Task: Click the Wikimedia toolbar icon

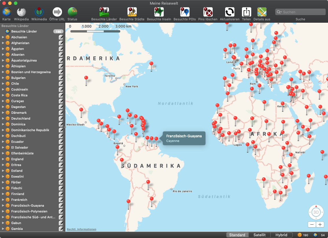Action: 39,12
